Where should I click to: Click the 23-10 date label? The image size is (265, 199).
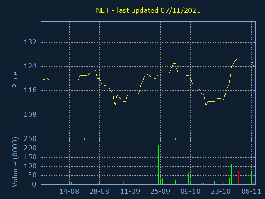[x=221, y=192]
